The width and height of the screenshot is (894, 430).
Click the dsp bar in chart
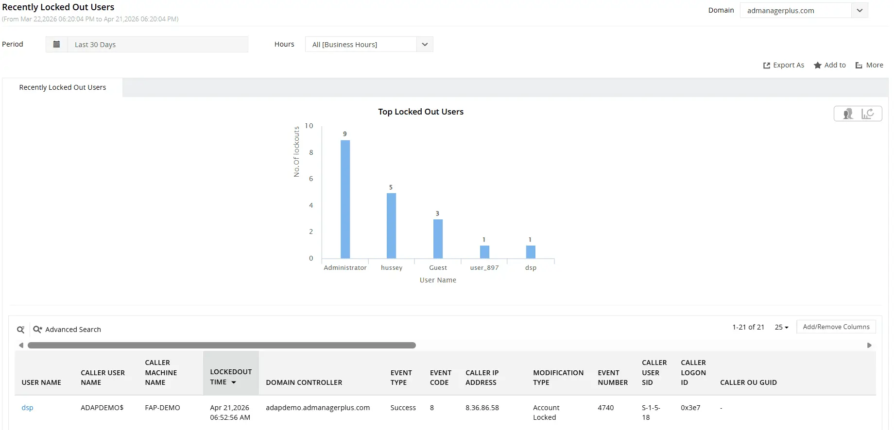[x=531, y=252]
